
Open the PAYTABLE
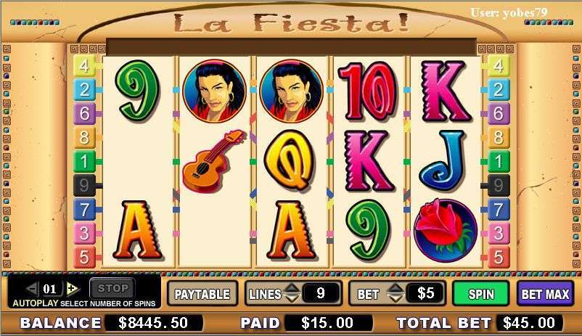[x=202, y=294]
